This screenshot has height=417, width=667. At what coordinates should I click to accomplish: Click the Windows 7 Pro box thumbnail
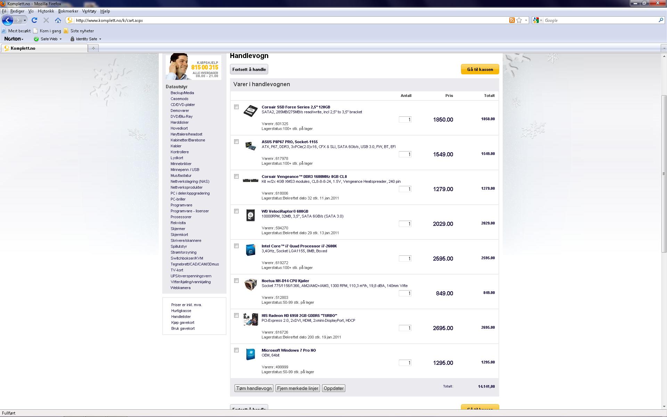coord(250,354)
